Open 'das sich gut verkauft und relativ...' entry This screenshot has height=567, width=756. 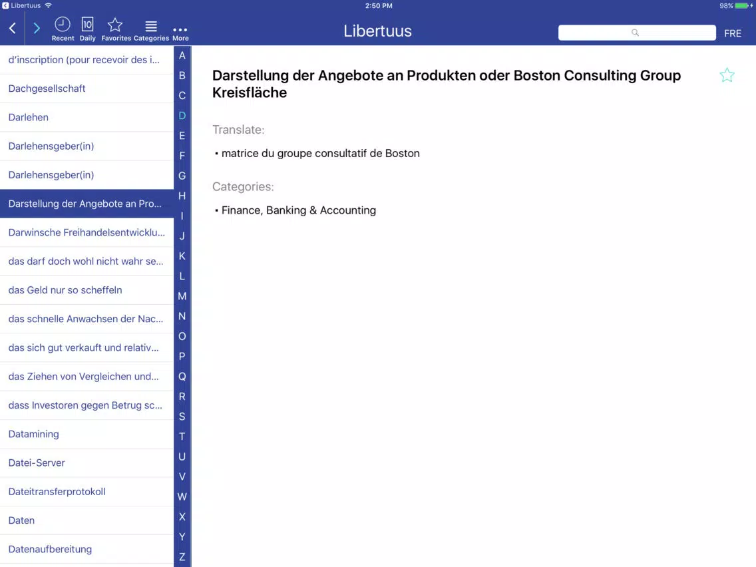[87, 347]
